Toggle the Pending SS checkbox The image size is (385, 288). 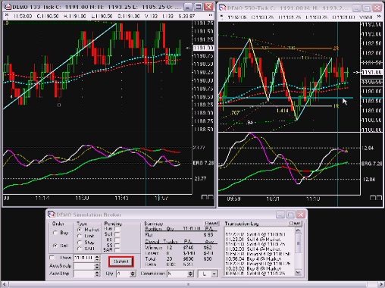click(117, 245)
